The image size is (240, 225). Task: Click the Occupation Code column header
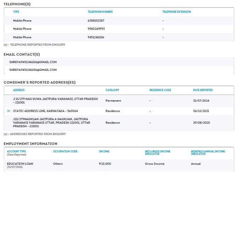click(65, 151)
